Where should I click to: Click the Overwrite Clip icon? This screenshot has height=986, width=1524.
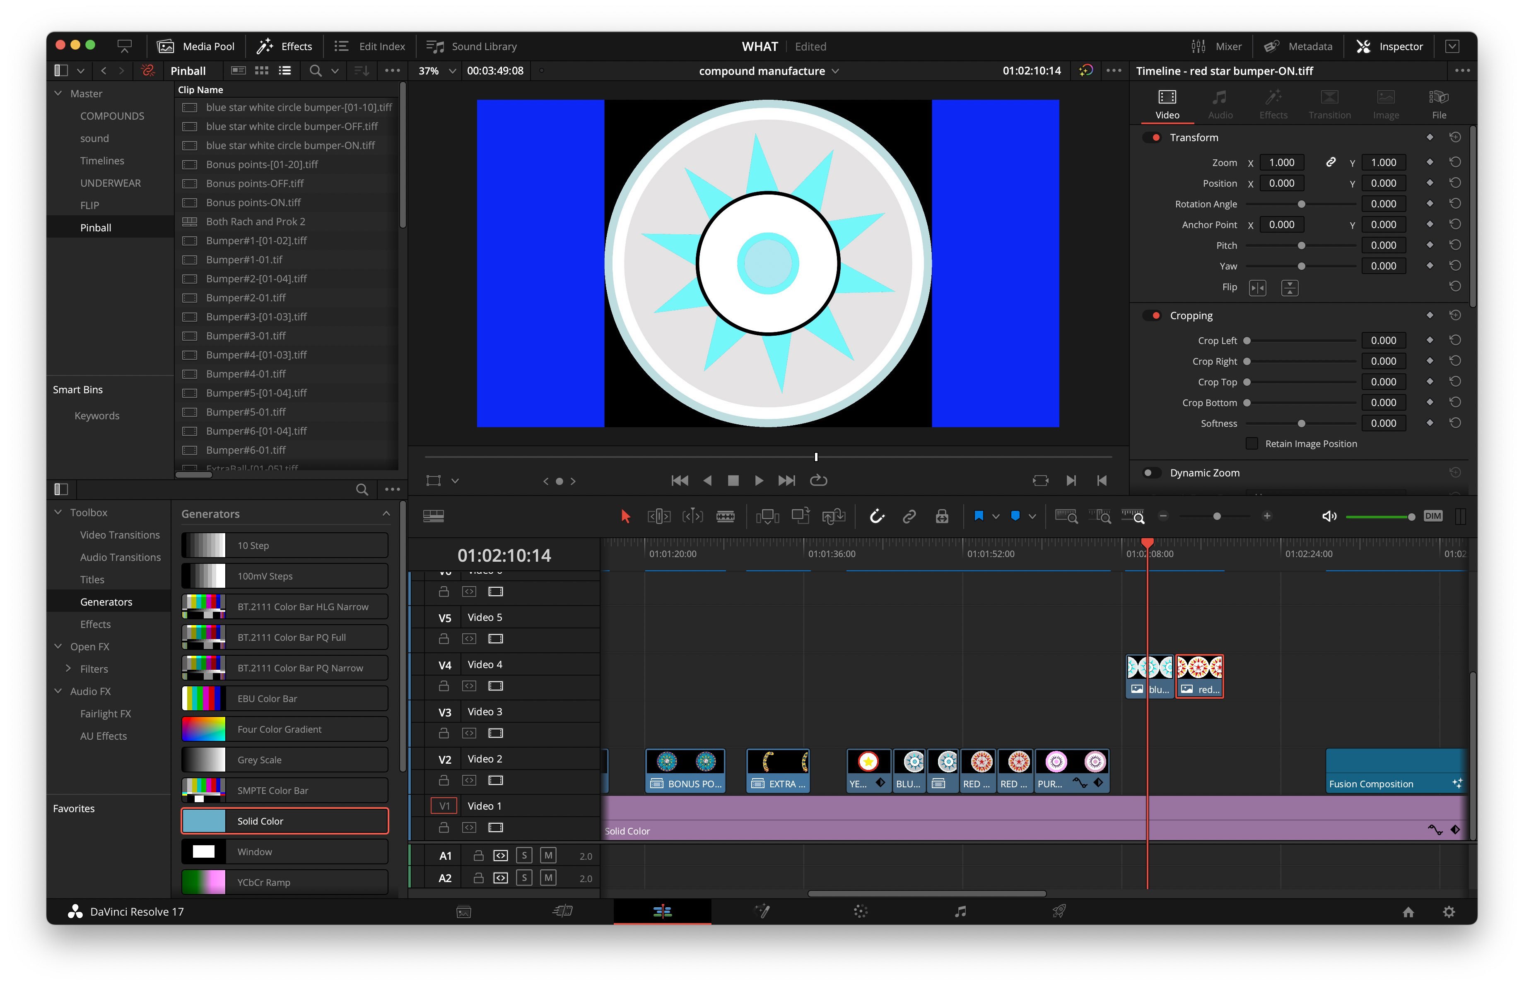pos(801,516)
